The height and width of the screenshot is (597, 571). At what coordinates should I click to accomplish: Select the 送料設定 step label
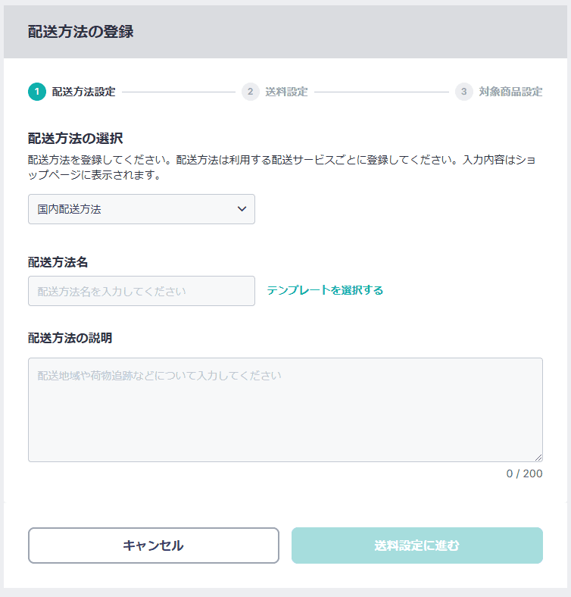(287, 92)
